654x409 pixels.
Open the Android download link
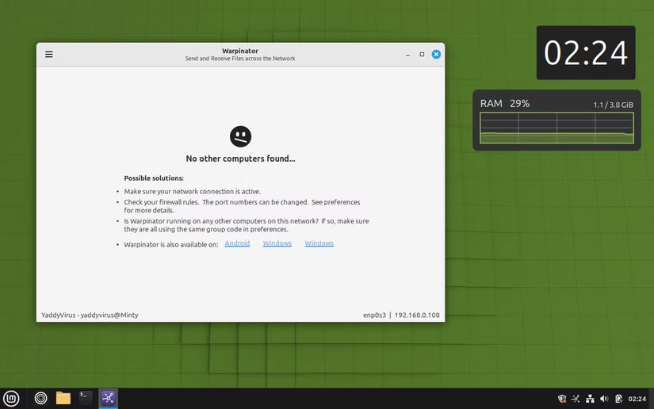(237, 243)
